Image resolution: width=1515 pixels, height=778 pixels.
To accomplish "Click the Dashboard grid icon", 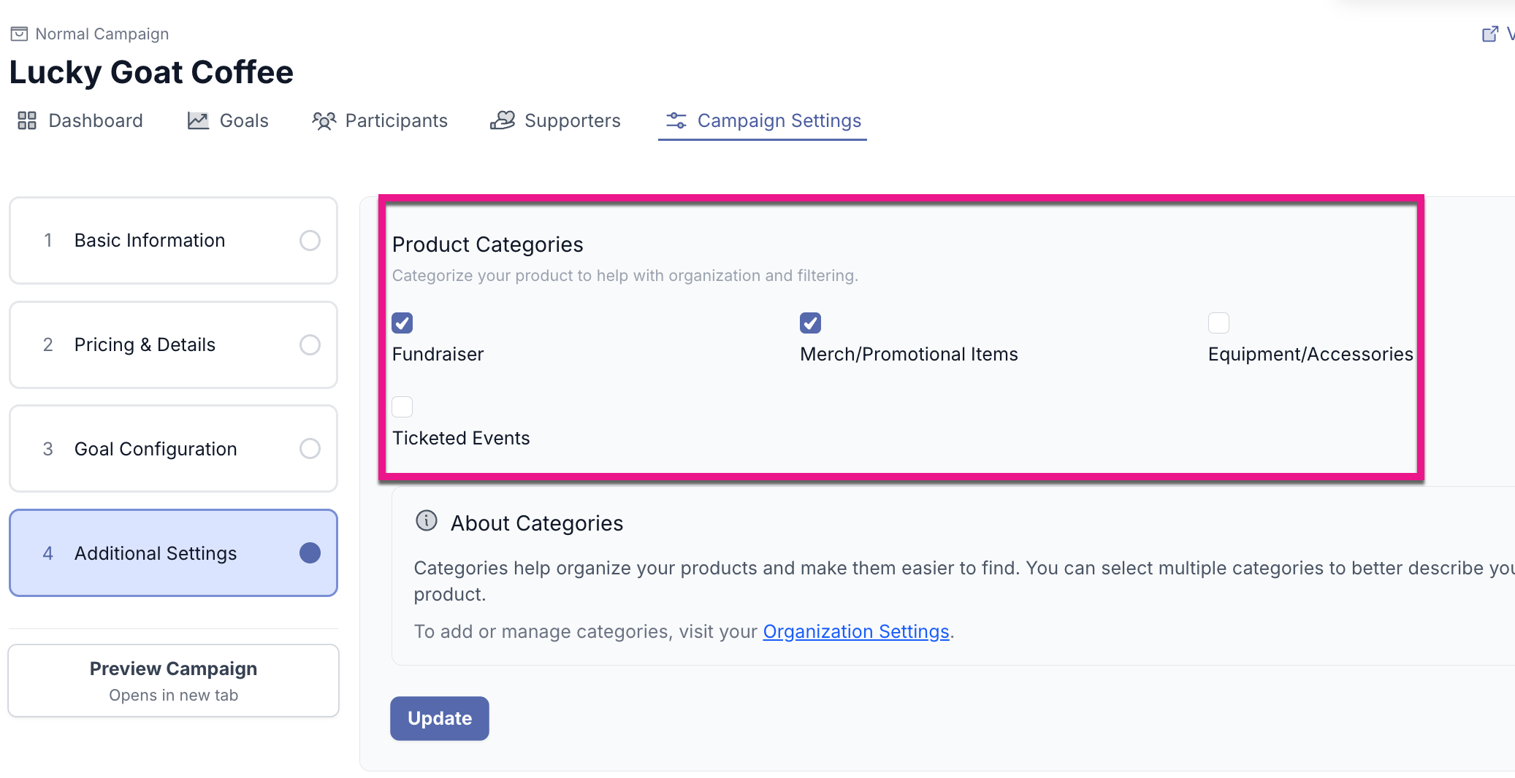I will 27,120.
